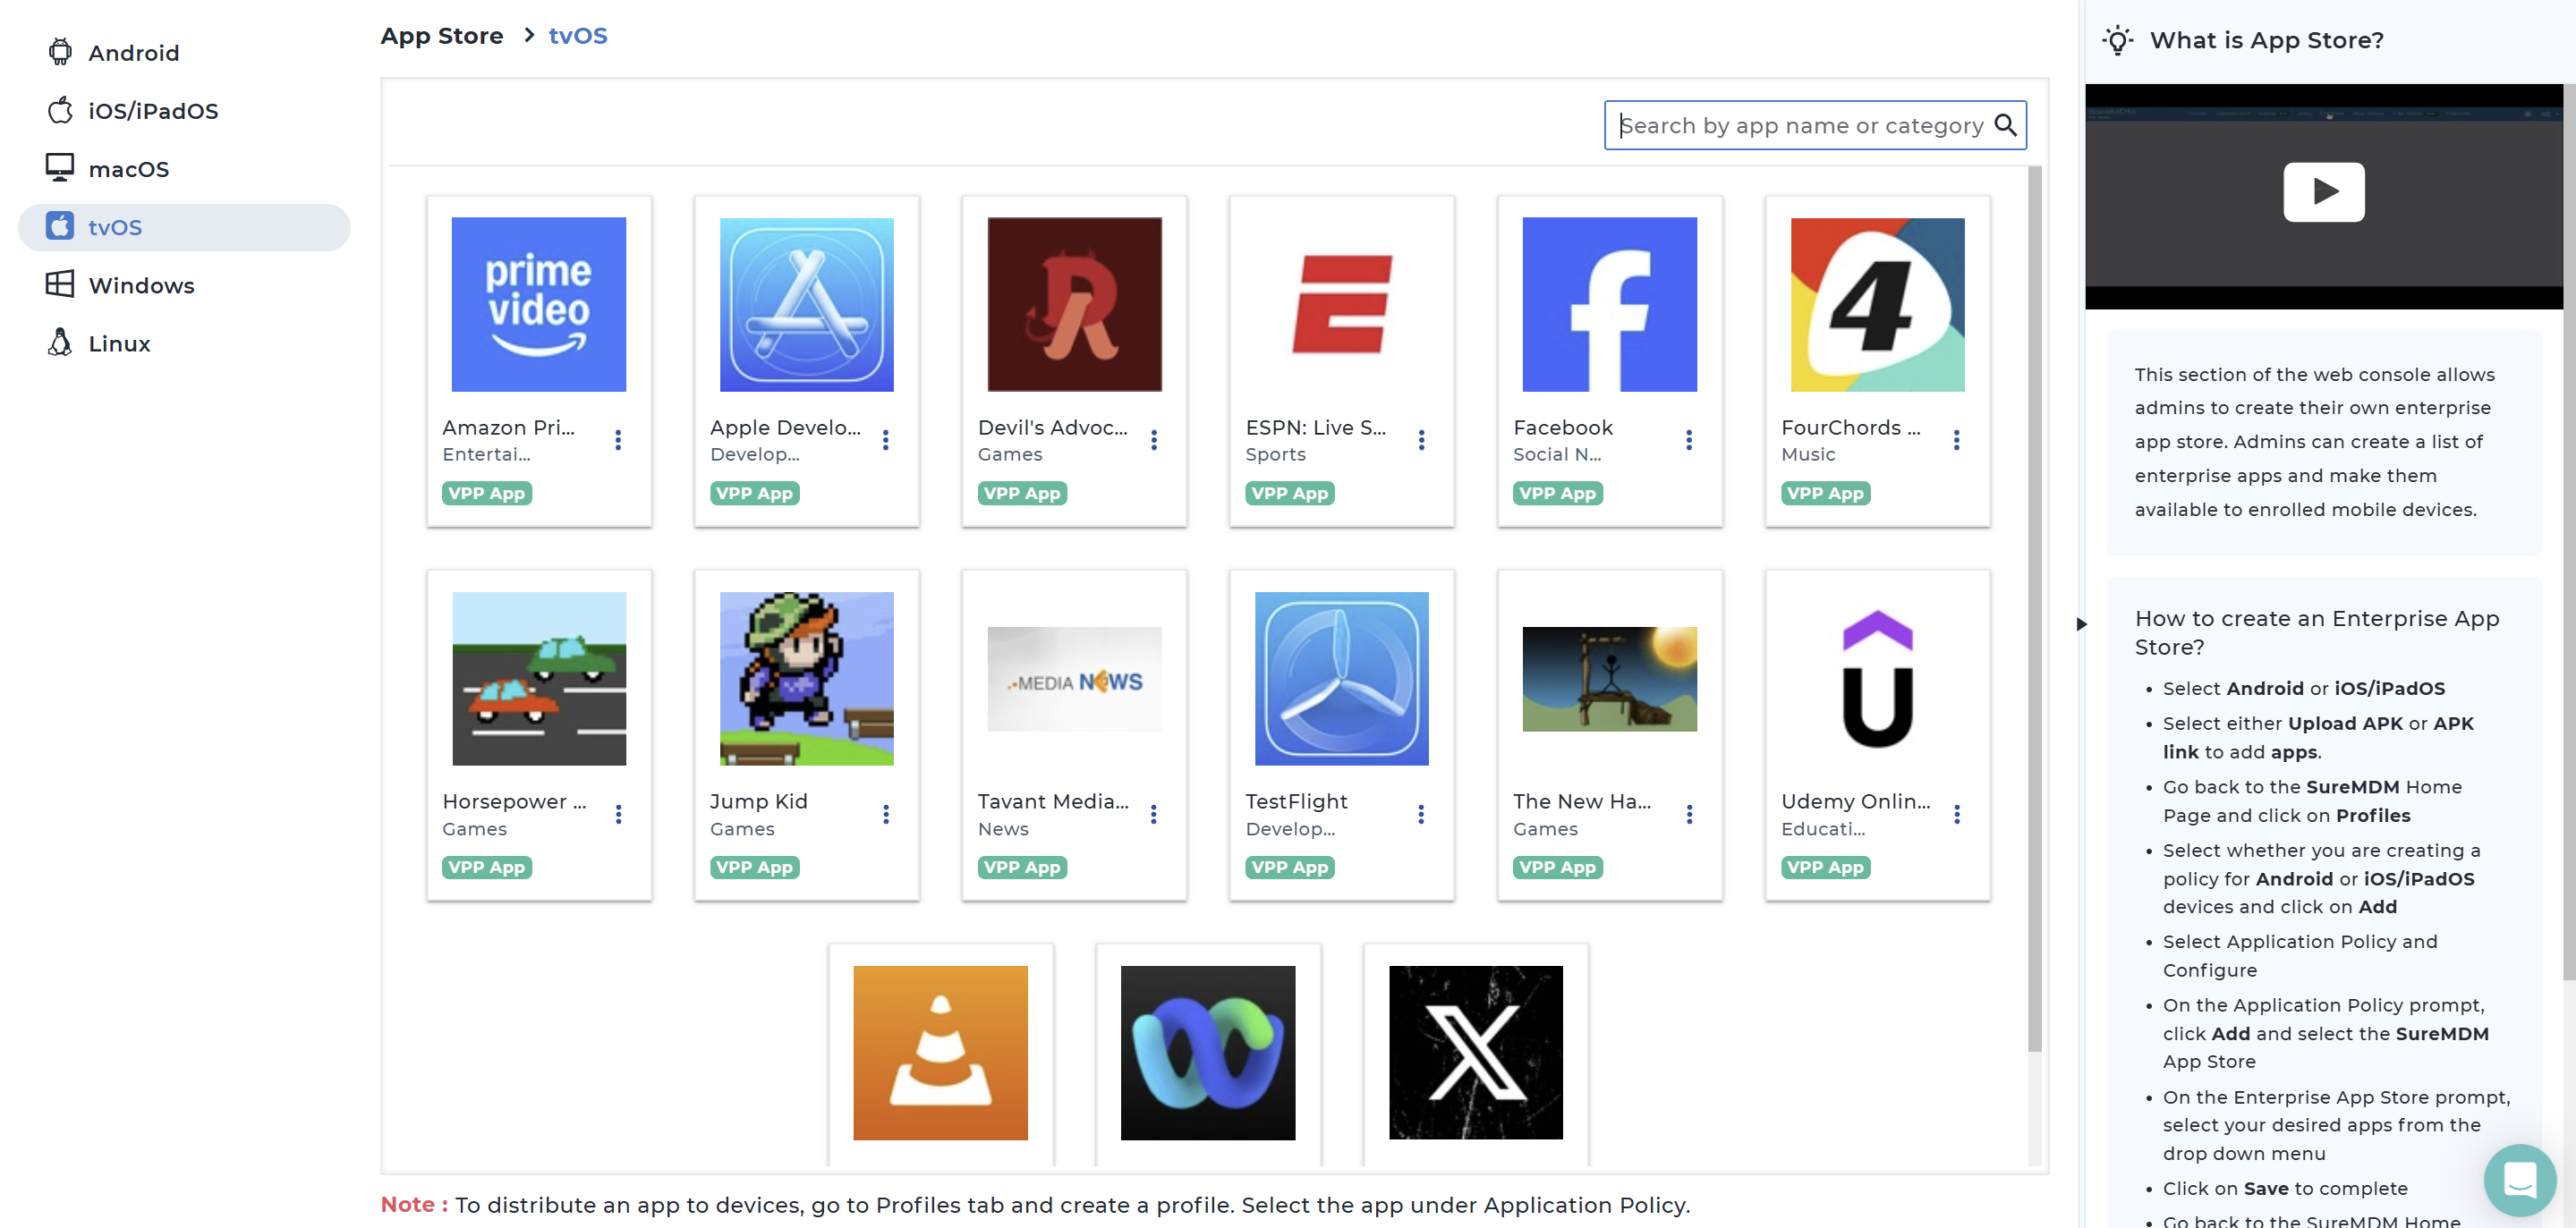Click VPP App badge under Facebook

coord(1557,493)
